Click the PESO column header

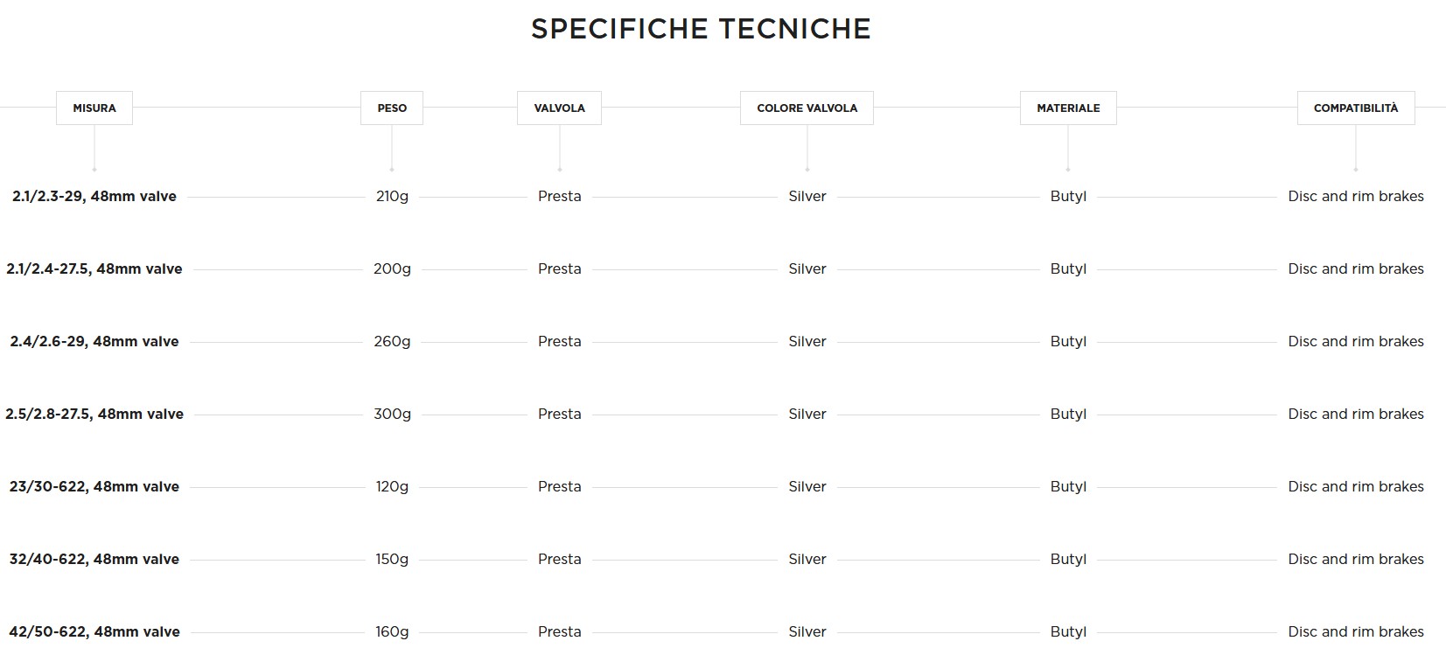coord(392,108)
